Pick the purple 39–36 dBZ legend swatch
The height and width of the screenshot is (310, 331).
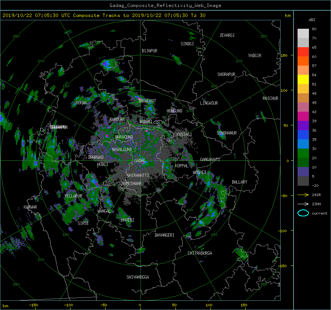pyautogui.click(x=303, y=126)
